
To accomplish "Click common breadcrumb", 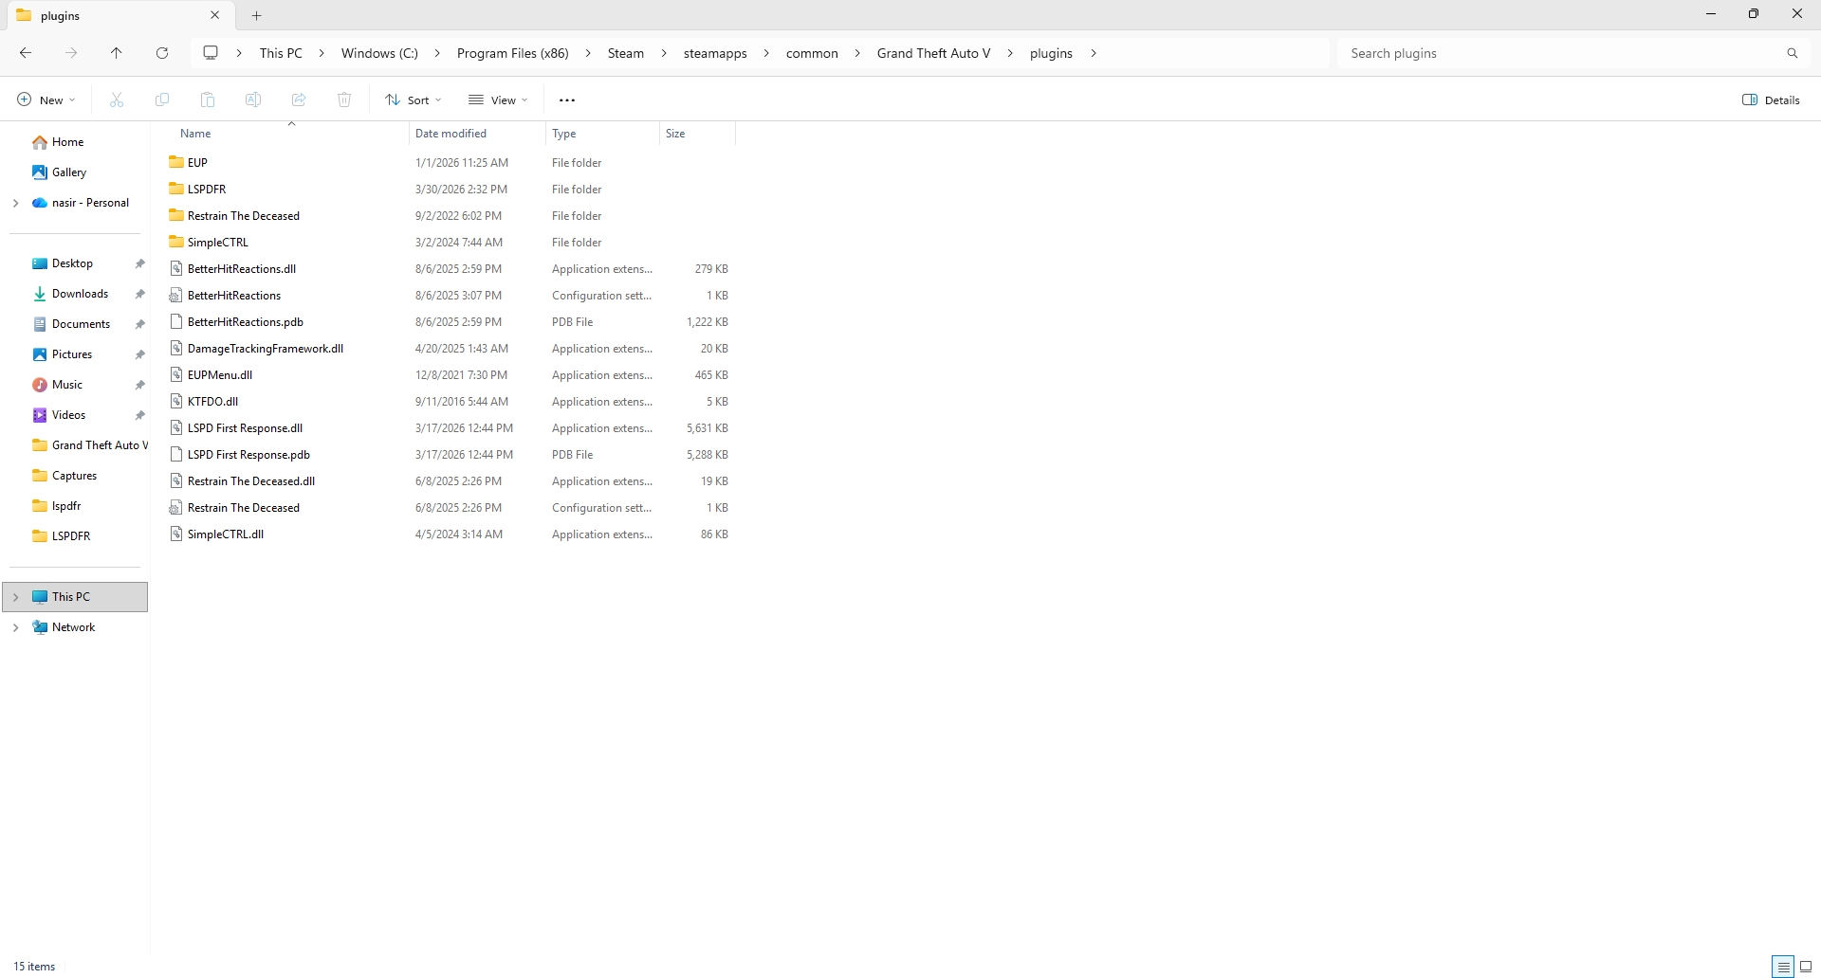I will pyautogui.click(x=812, y=53).
